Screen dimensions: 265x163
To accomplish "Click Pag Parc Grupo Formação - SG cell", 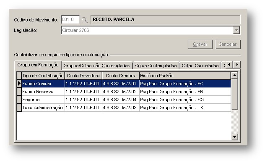I will [185, 100].
